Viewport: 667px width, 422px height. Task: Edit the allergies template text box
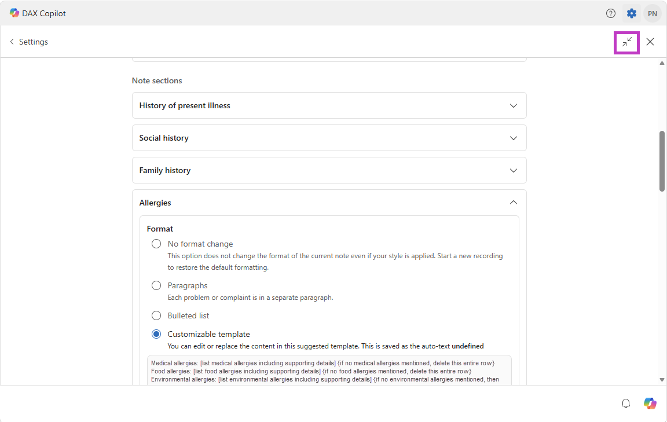point(329,371)
